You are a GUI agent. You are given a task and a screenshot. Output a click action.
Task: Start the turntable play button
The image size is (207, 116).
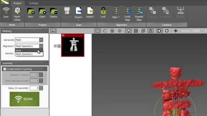tap(159, 31)
